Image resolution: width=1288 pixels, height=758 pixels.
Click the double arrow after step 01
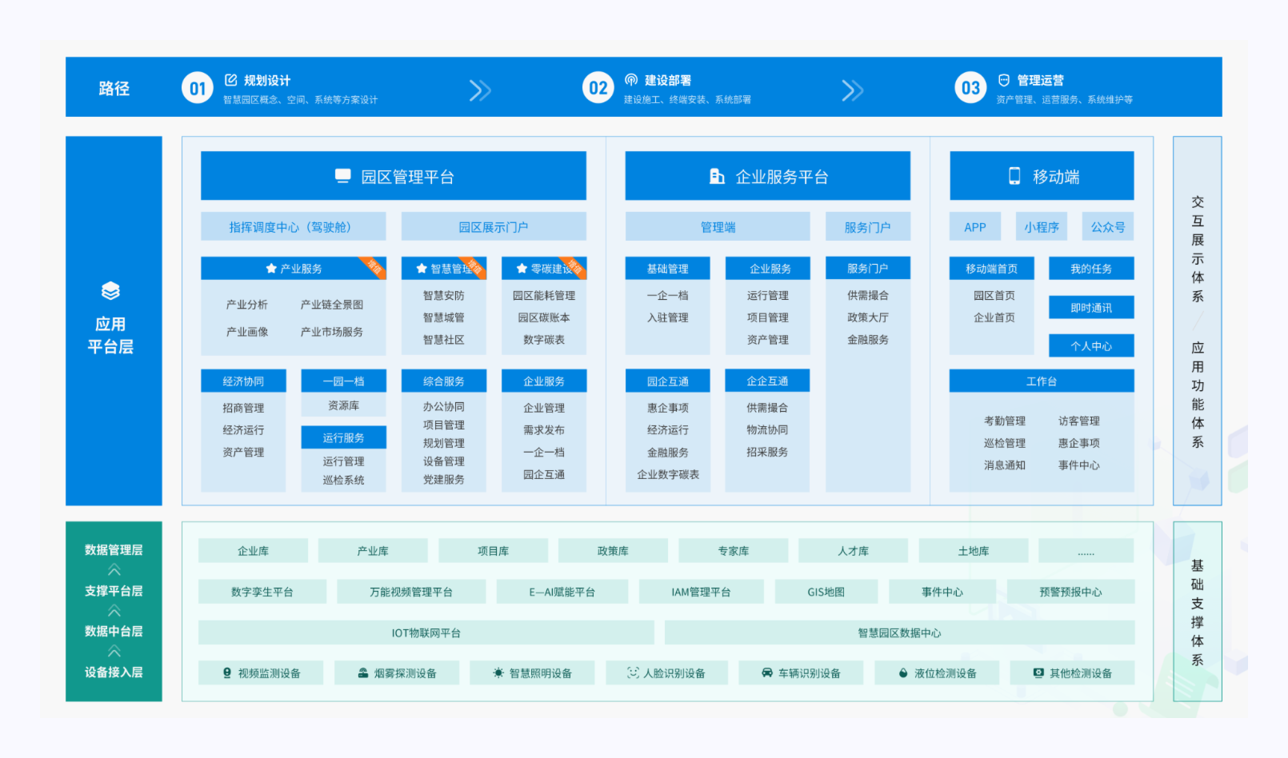coord(480,90)
